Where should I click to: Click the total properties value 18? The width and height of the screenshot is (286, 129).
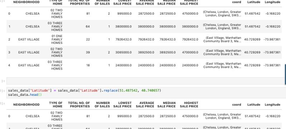point(88,65)
